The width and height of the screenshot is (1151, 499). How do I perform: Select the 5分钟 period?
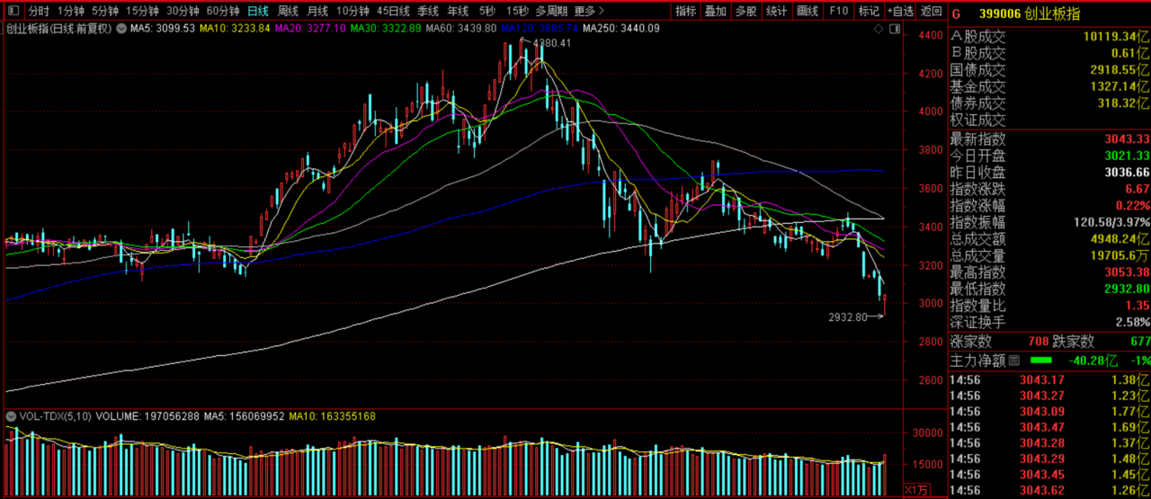coord(104,12)
